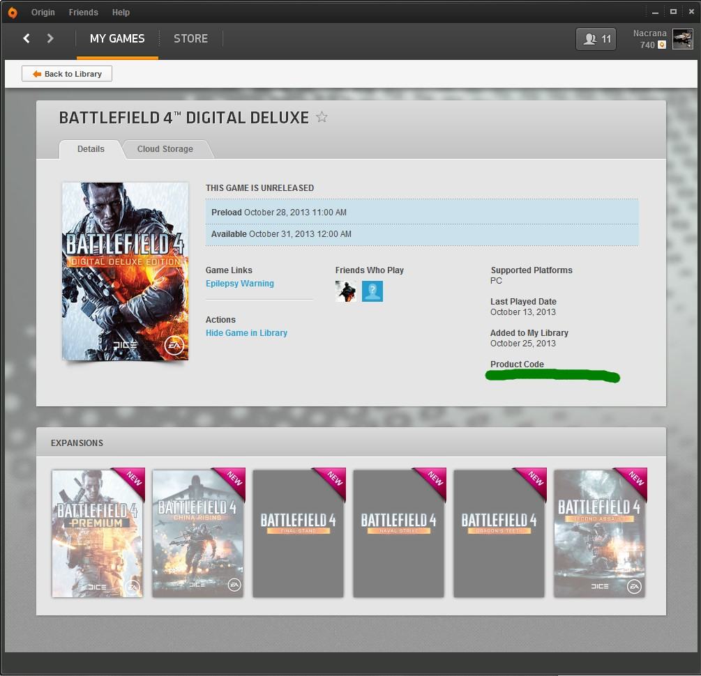Minimize the Origin window
The width and height of the screenshot is (701, 676).
pos(656,13)
